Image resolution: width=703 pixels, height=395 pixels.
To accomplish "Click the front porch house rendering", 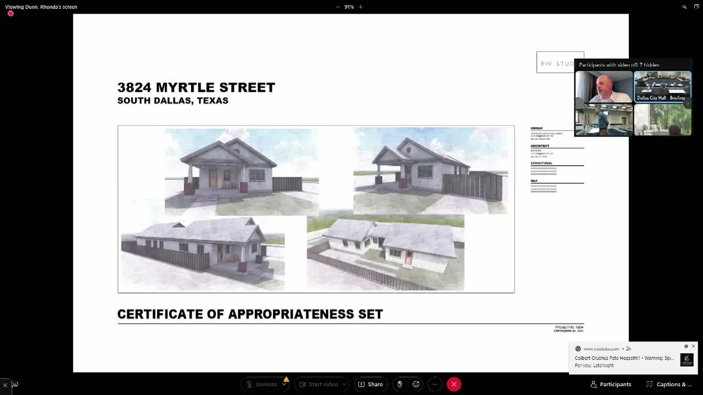I will 242,172.
